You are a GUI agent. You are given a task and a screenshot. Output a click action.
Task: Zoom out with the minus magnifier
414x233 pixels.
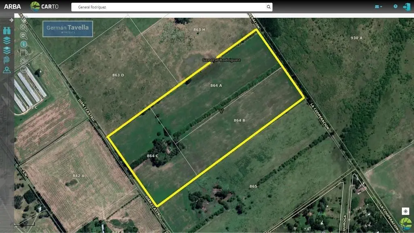pyautogui.click(x=23, y=36)
